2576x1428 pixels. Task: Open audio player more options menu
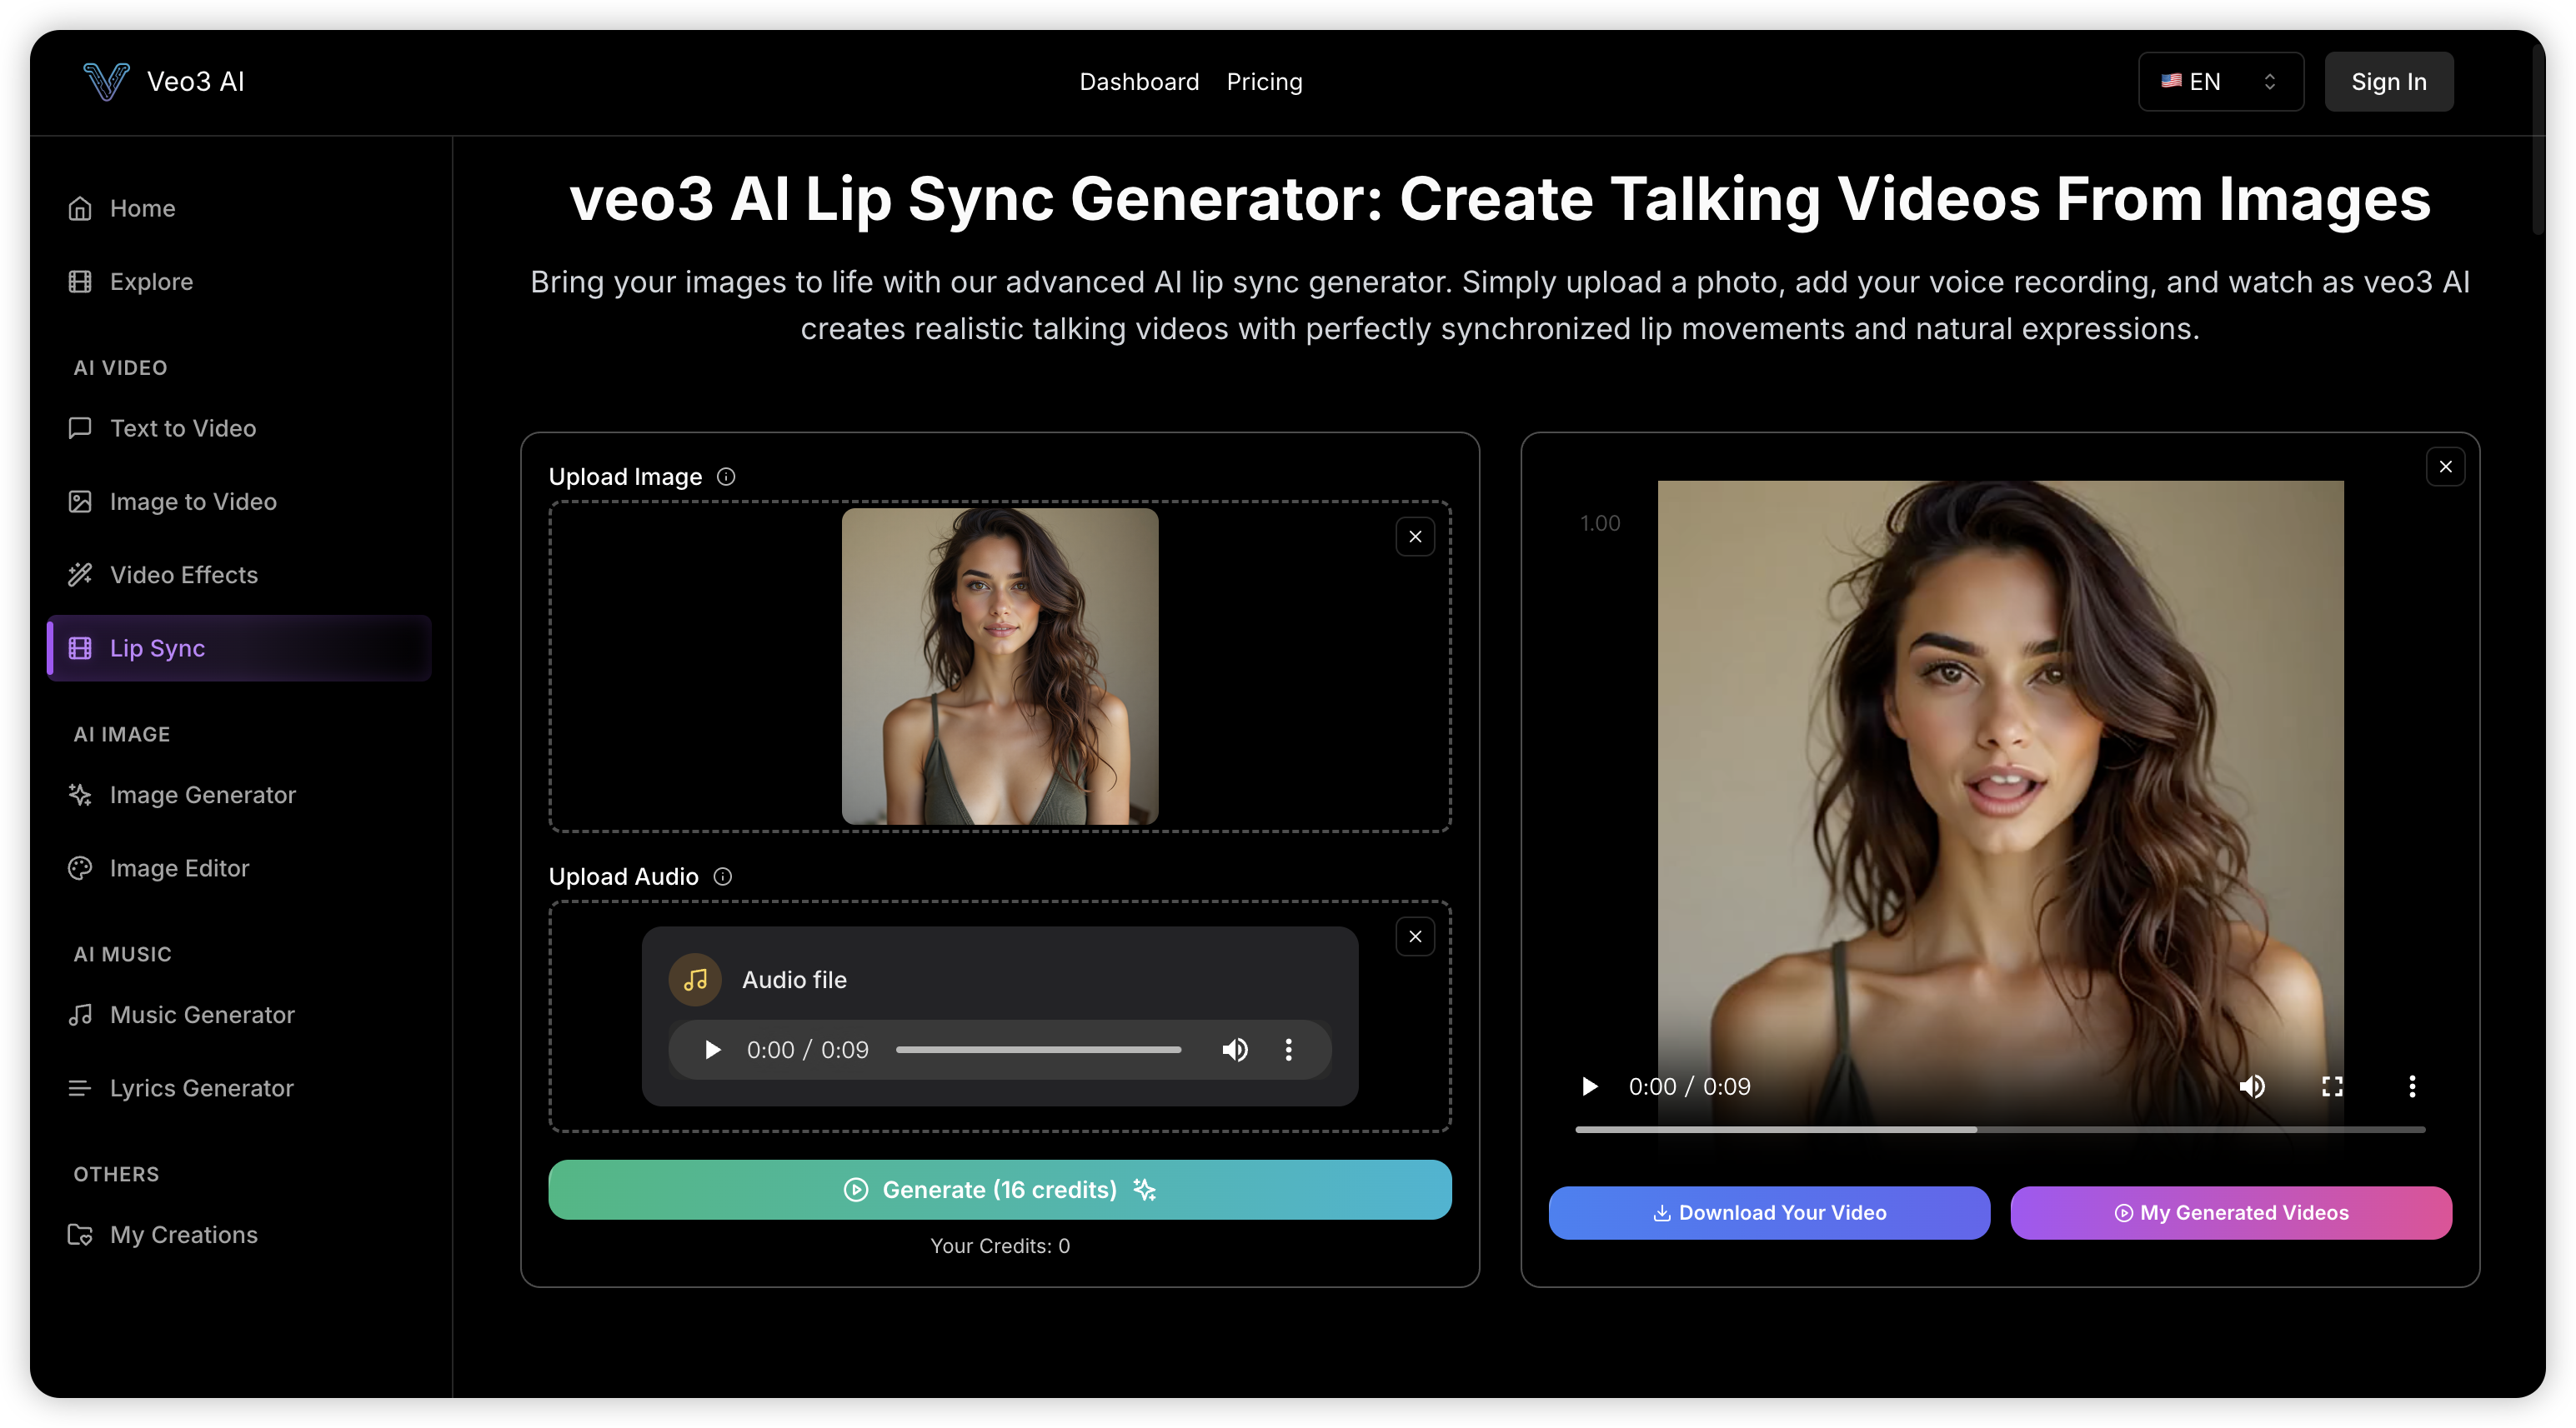(1288, 1049)
